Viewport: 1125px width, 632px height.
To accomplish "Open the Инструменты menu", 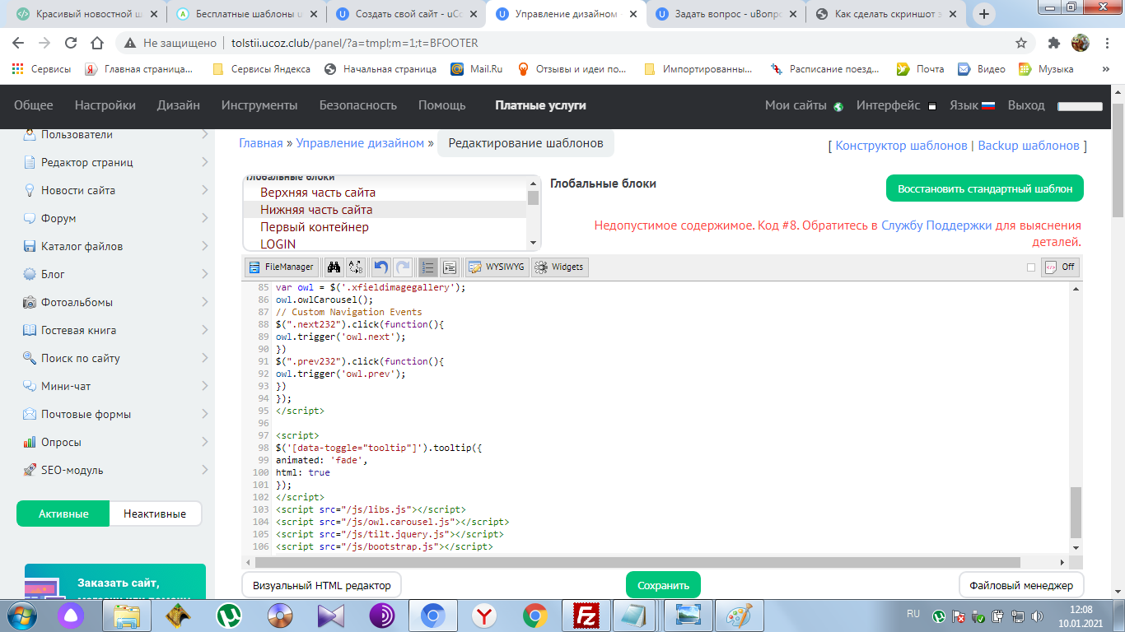I will [259, 105].
